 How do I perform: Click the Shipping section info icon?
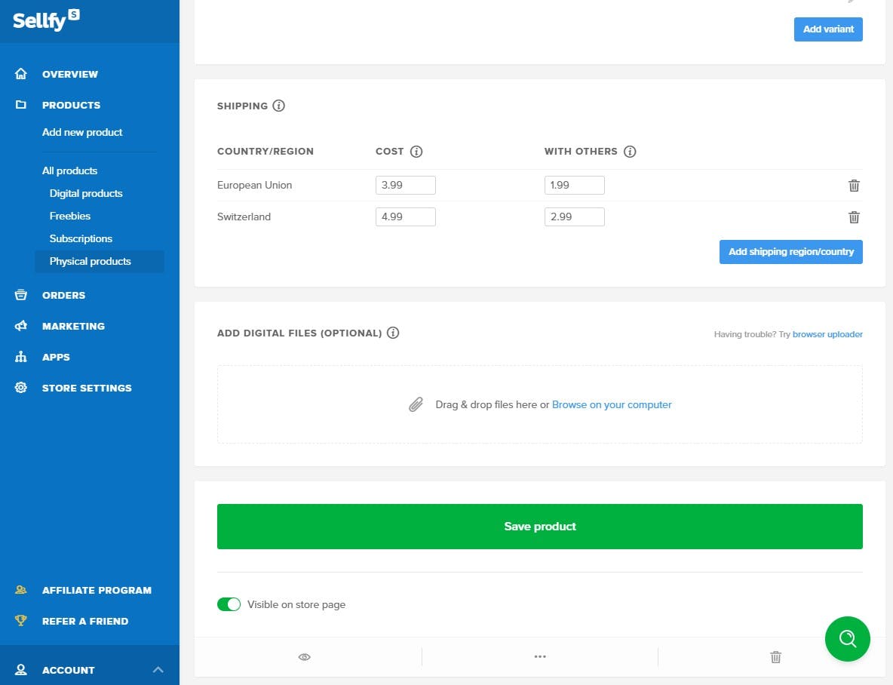(278, 106)
